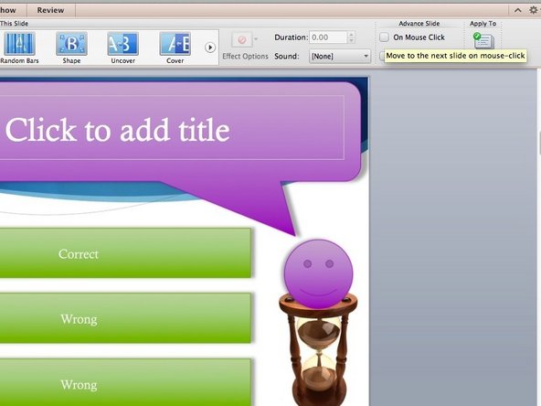Decrease duration with the down stepper
Image resolution: width=541 pixels, height=406 pixels.
351,40
